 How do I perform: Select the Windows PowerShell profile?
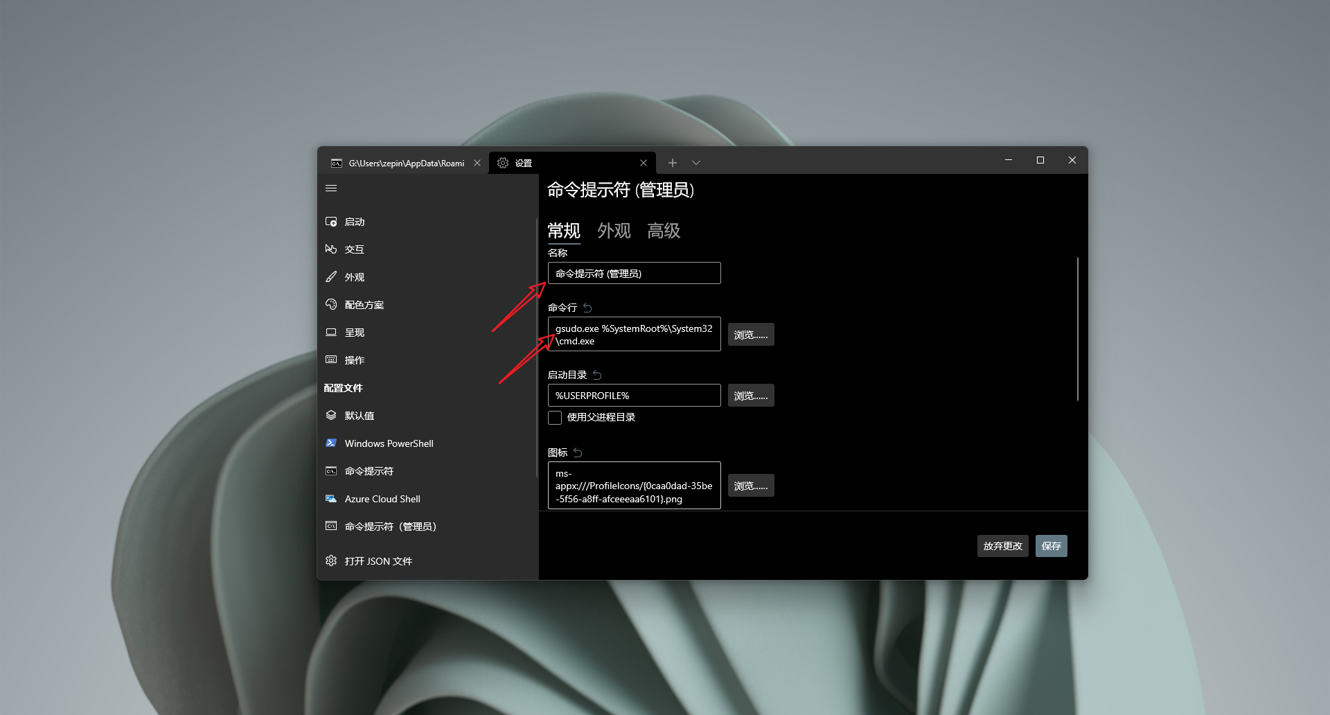(x=389, y=443)
